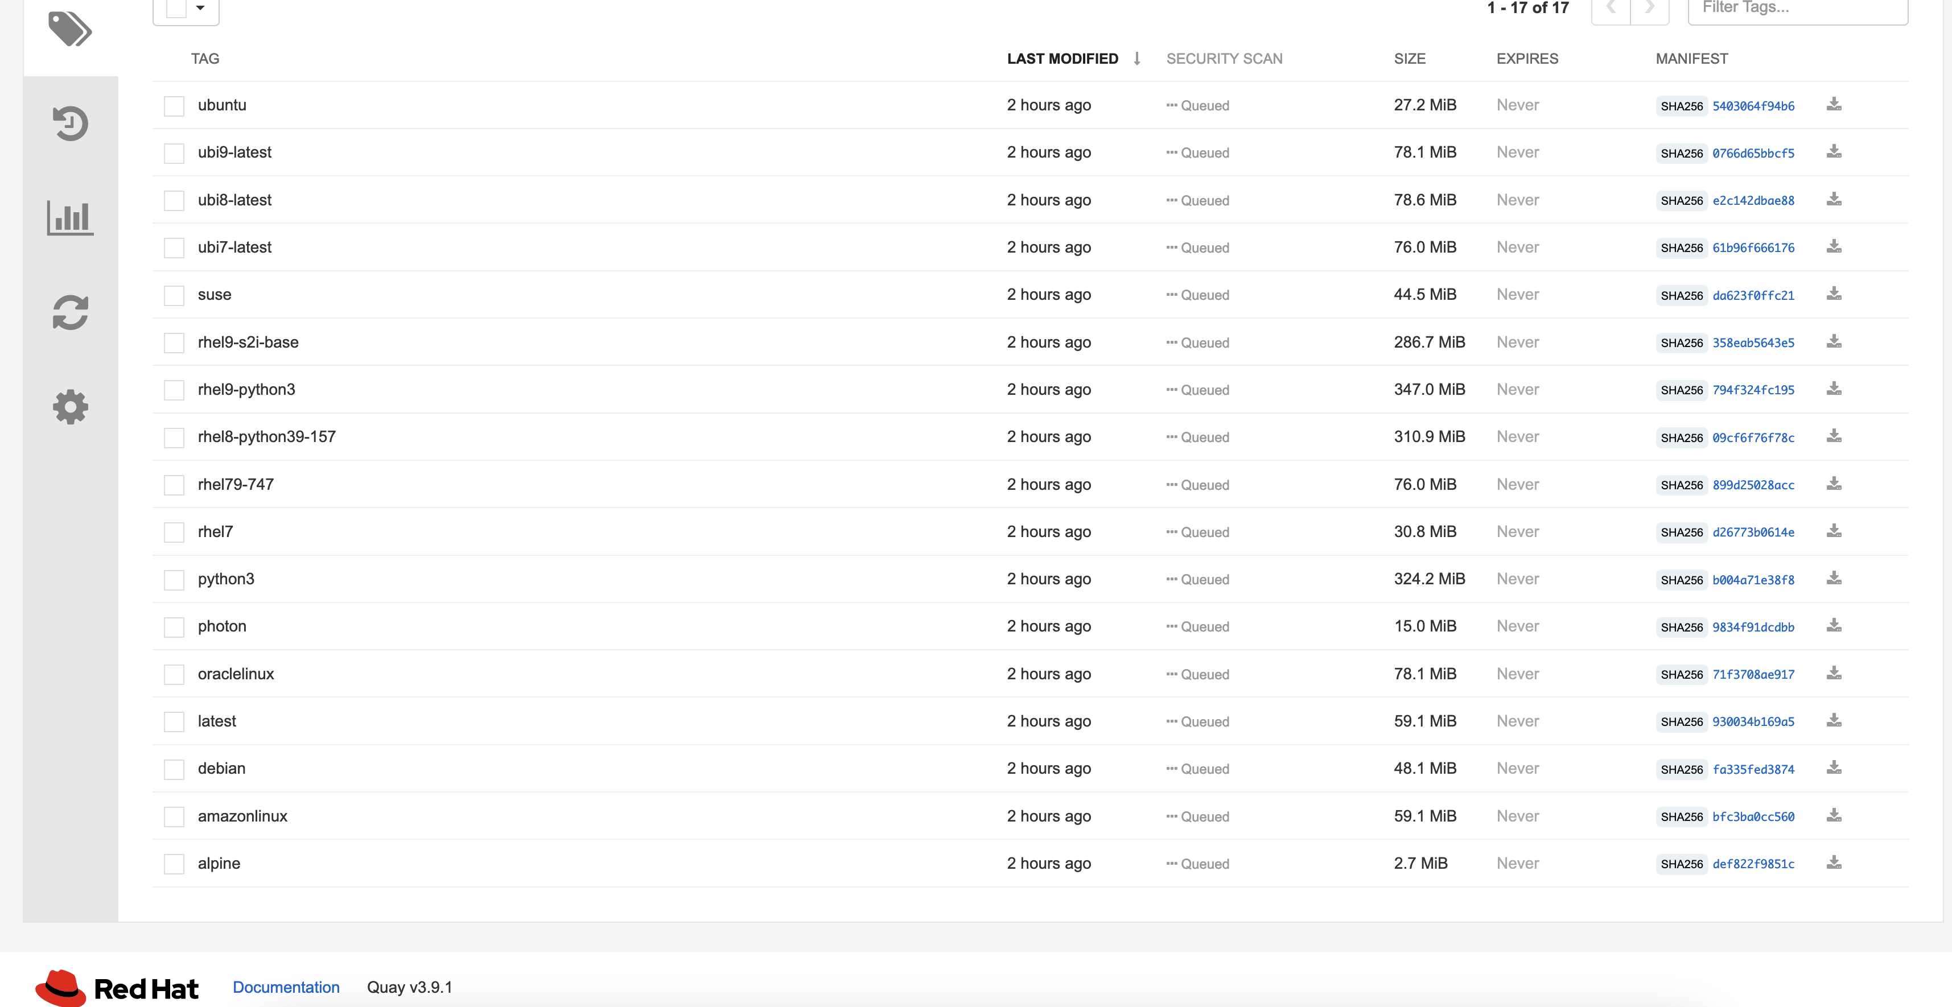
Task: Sort table by Tag column header
Action: 205,59
